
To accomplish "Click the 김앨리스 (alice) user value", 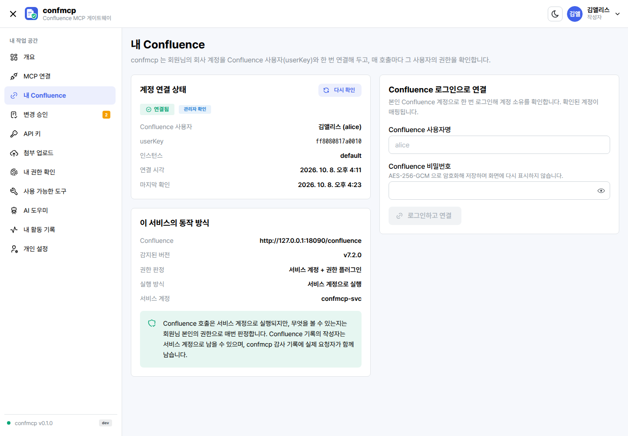I will tap(340, 127).
